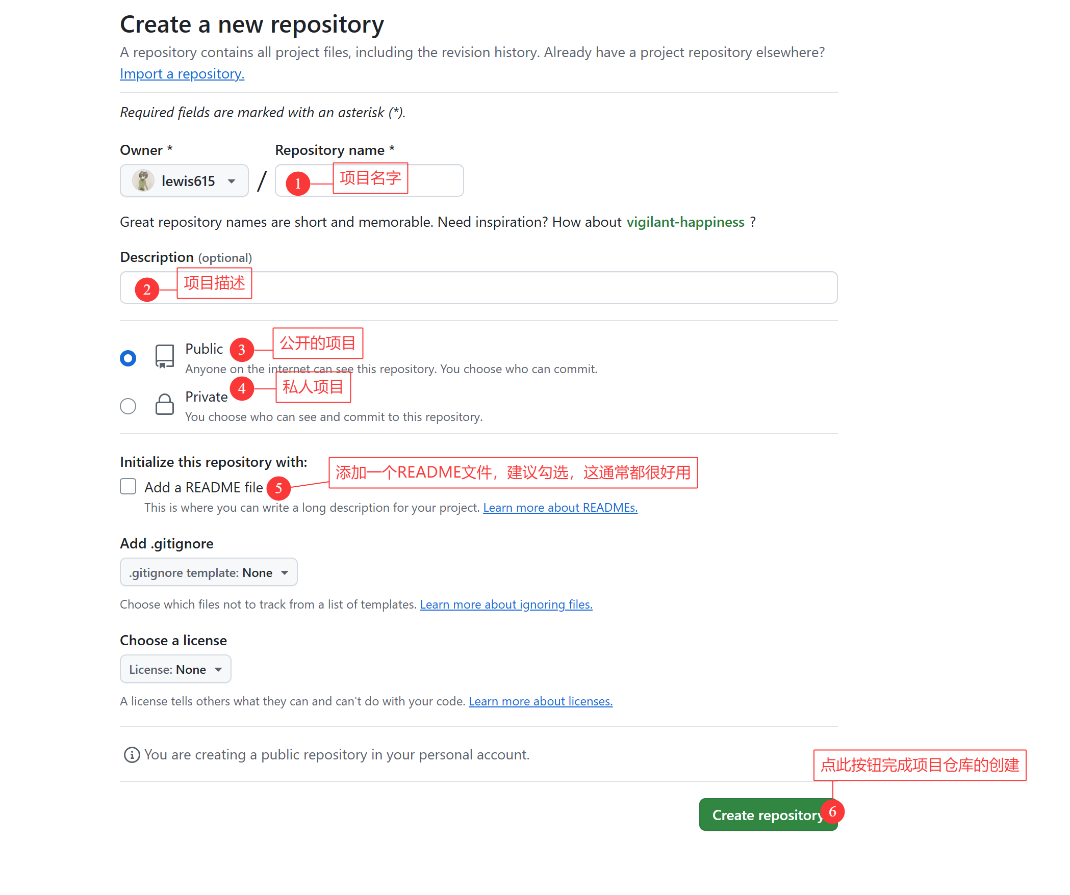
Task: Expand the .gitignore template dropdown
Action: tap(209, 572)
